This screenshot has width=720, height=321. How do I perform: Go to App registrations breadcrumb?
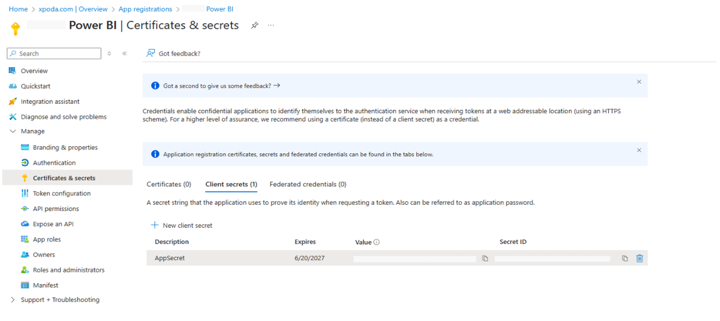click(x=145, y=9)
